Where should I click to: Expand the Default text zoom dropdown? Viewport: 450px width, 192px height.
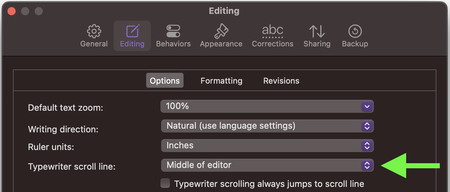[x=267, y=106]
